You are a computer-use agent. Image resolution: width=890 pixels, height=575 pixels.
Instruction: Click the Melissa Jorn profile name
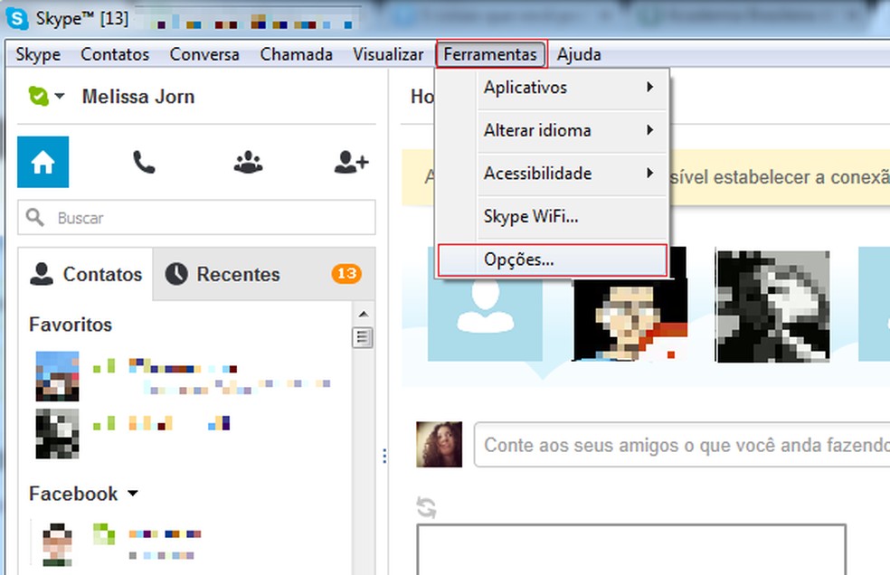(138, 97)
